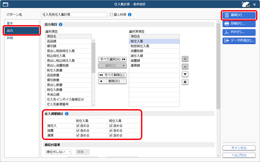260x162 pixels.
Task: Select 純仕入数量 item
Action: tap(68, 90)
